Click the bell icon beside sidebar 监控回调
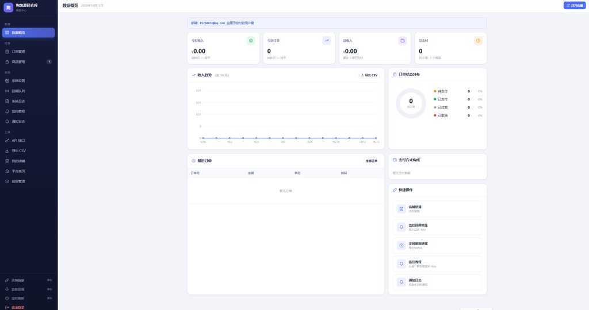Viewport: 589px width, 310px height. point(7,289)
